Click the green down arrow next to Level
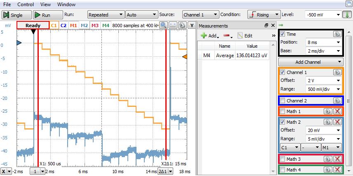The width and height of the screenshot is (353, 176). click(346, 15)
